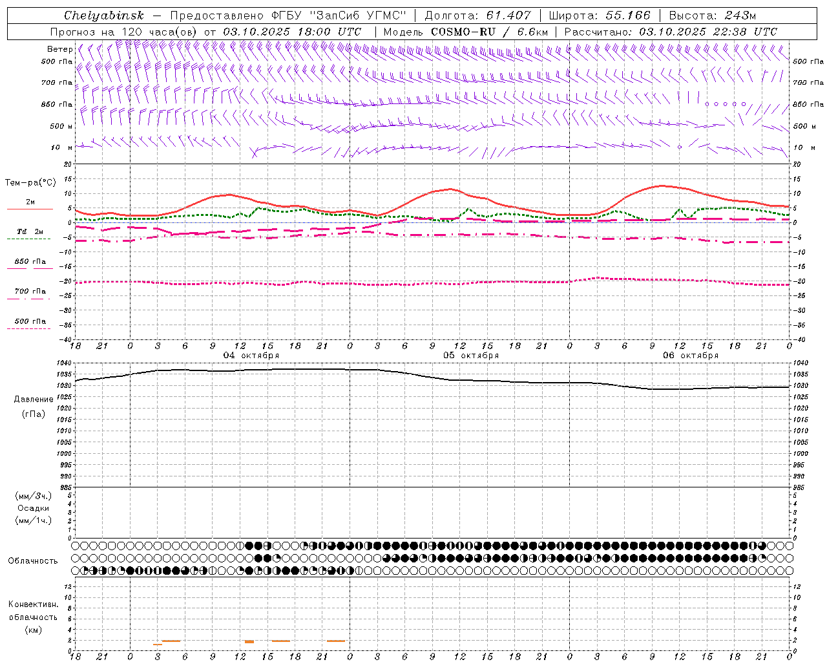Click the Высота: 243м elevation field
This screenshot has width=827, height=662.
point(713,16)
